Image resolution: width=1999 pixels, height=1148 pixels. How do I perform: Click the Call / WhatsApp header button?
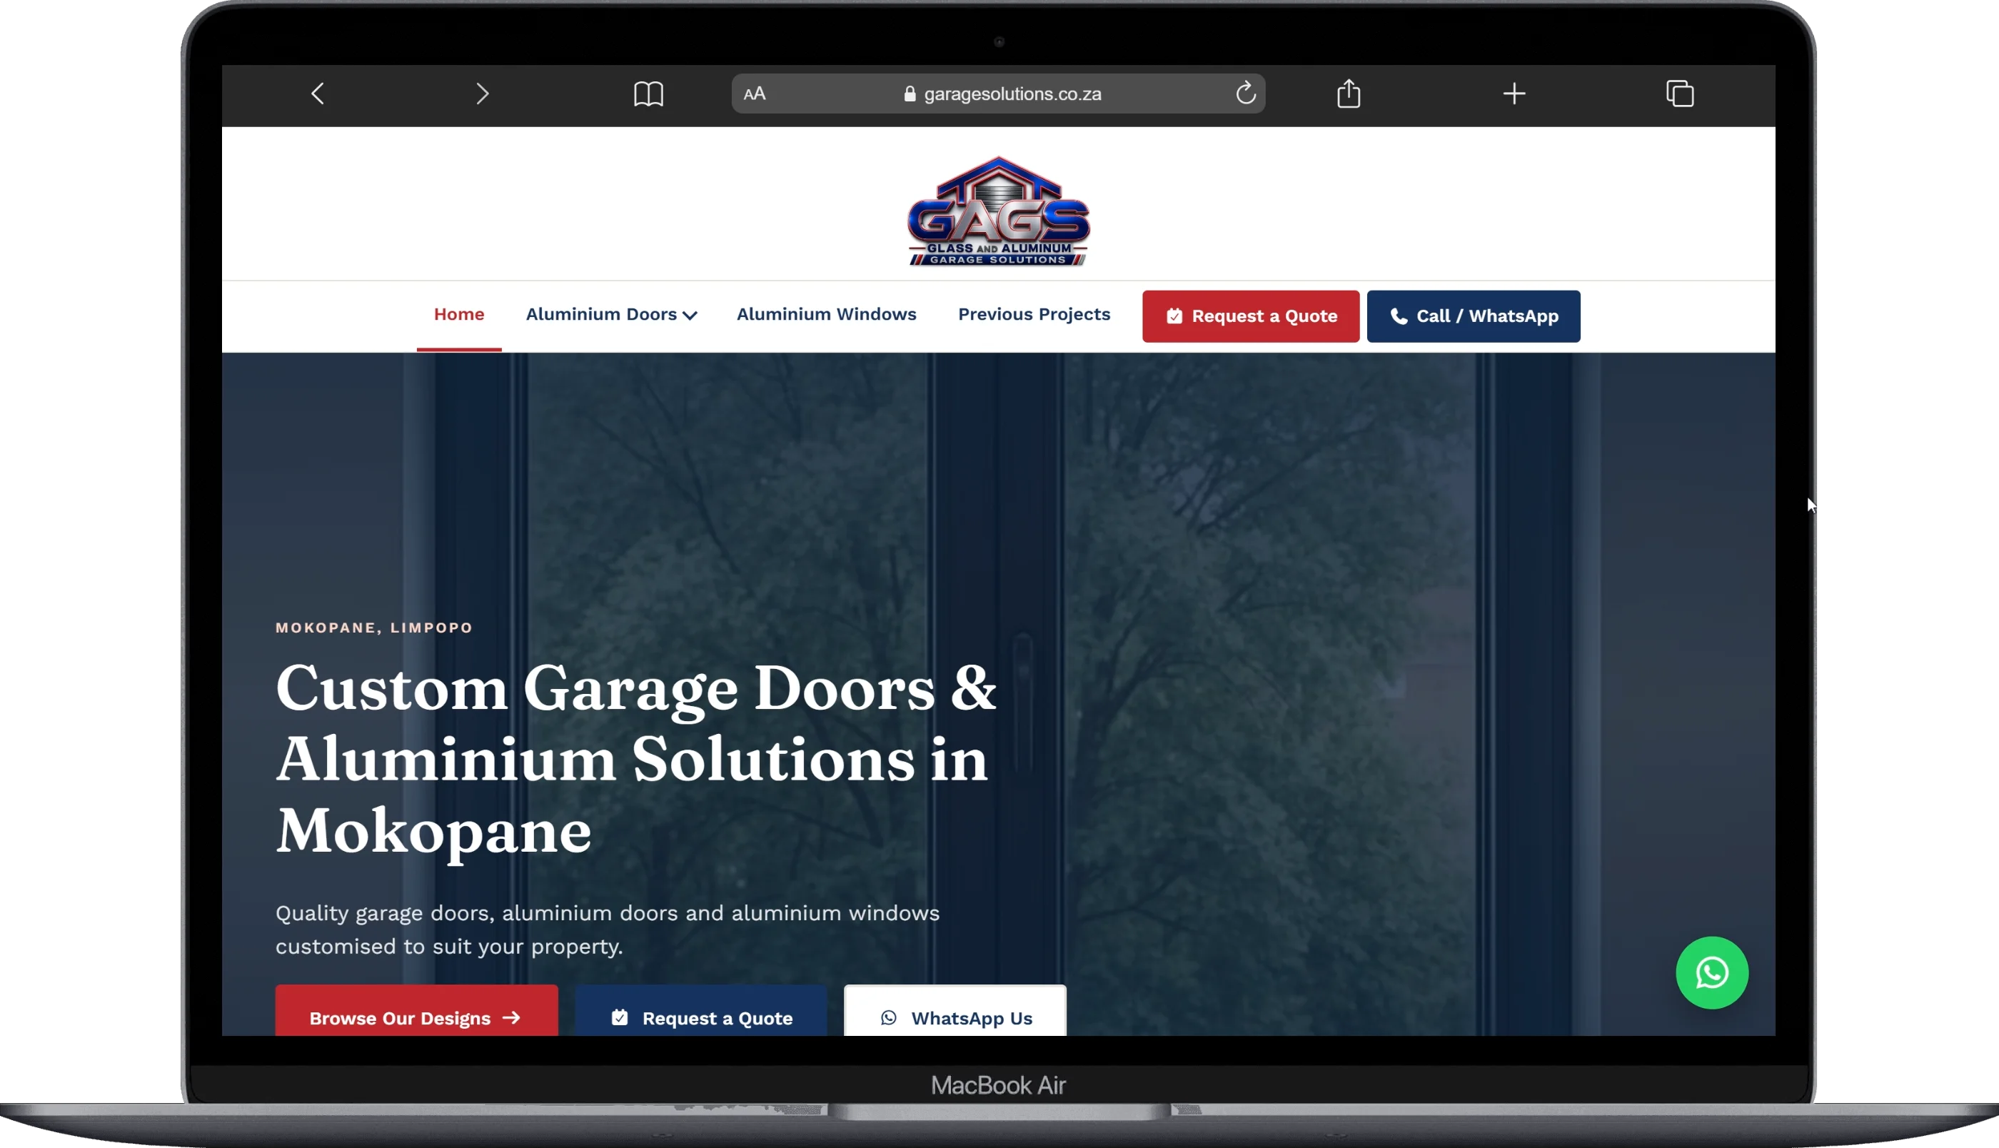pos(1472,316)
